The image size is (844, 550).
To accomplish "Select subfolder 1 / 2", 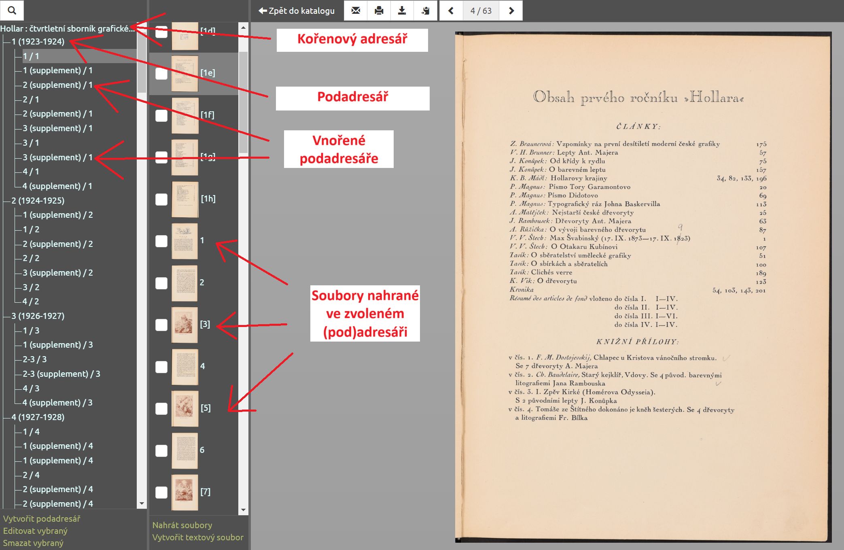I will coord(31,229).
